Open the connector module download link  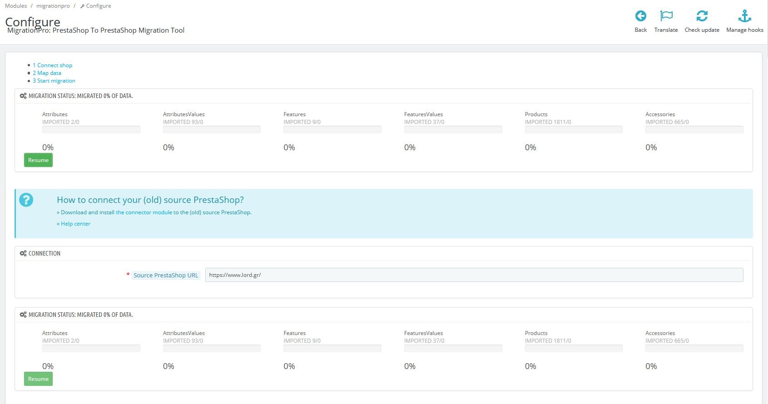[x=144, y=212]
